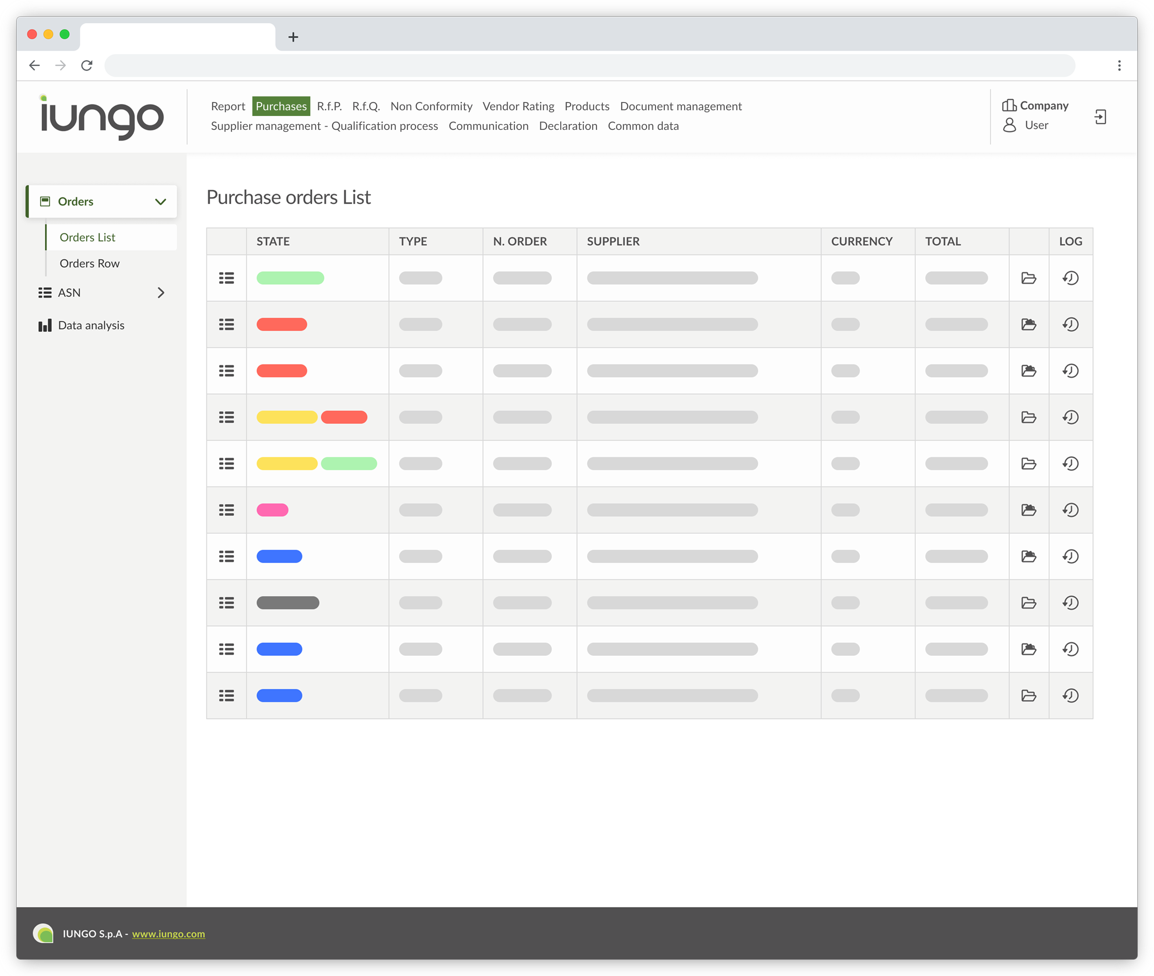Screen dimensions: 1154x976
Task: Click the green state badge in first row
Action: point(290,278)
